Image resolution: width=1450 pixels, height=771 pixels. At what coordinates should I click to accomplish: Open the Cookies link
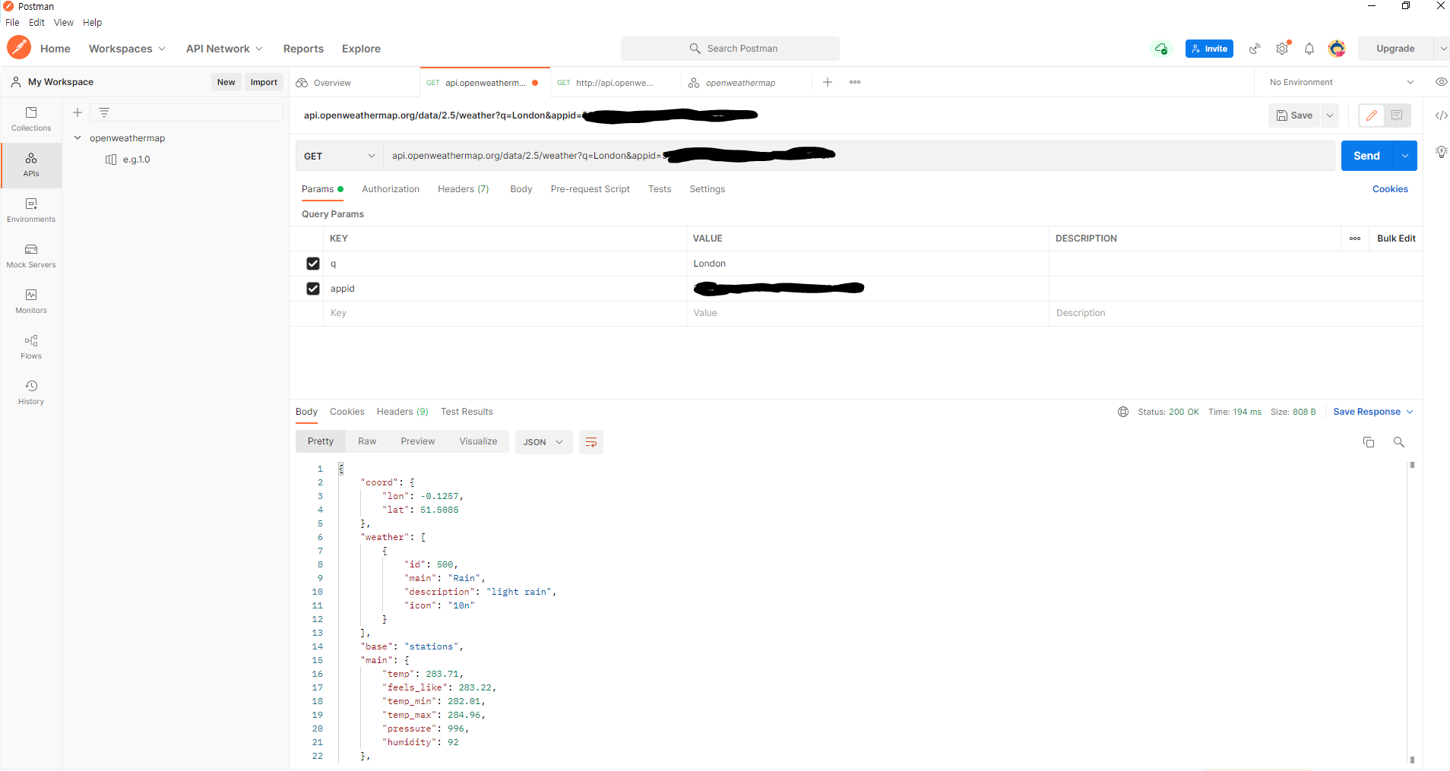tap(1390, 189)
